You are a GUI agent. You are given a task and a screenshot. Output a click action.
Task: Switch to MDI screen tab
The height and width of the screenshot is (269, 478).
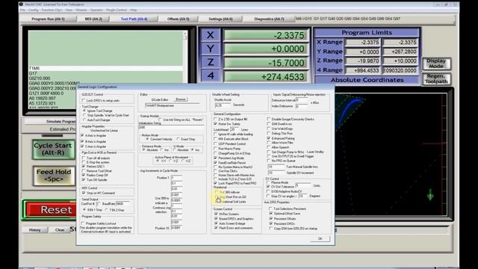click(x=93, y=19)
